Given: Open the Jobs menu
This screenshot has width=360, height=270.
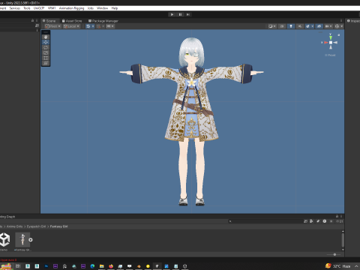Looking at the screenshot, I should [91, 8].
